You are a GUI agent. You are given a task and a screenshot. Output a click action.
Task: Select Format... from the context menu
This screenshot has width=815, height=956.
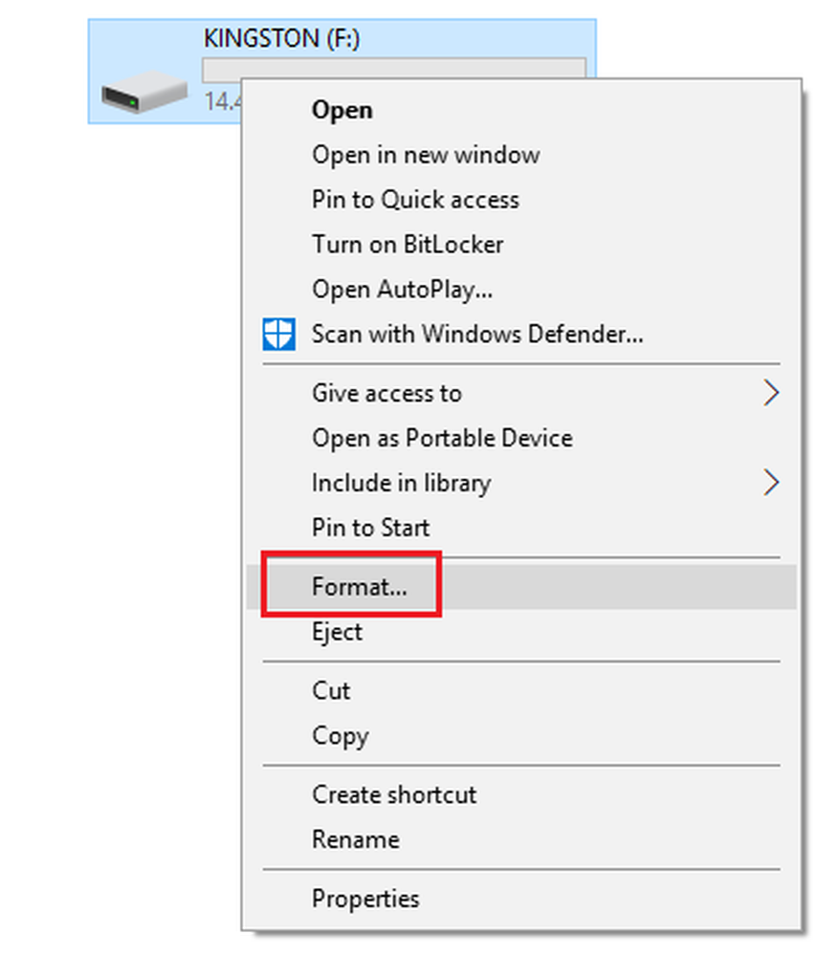(521, 587)
